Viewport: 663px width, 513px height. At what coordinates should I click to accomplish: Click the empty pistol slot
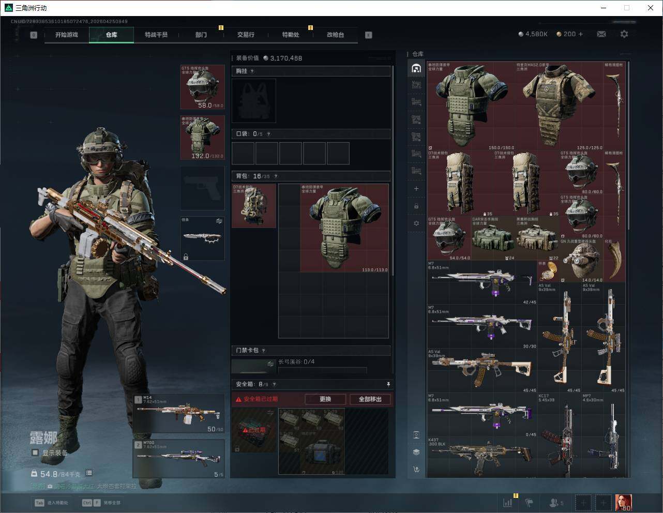[202, 188]
